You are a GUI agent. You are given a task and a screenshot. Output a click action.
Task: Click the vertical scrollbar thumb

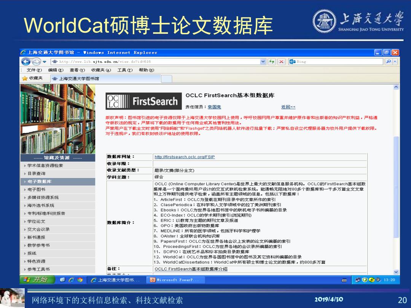[x=396, y=187]
